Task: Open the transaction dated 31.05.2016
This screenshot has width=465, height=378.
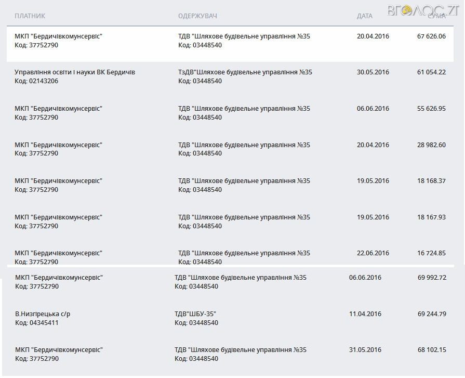Action: pyautogui.click(x=365, y=350)
